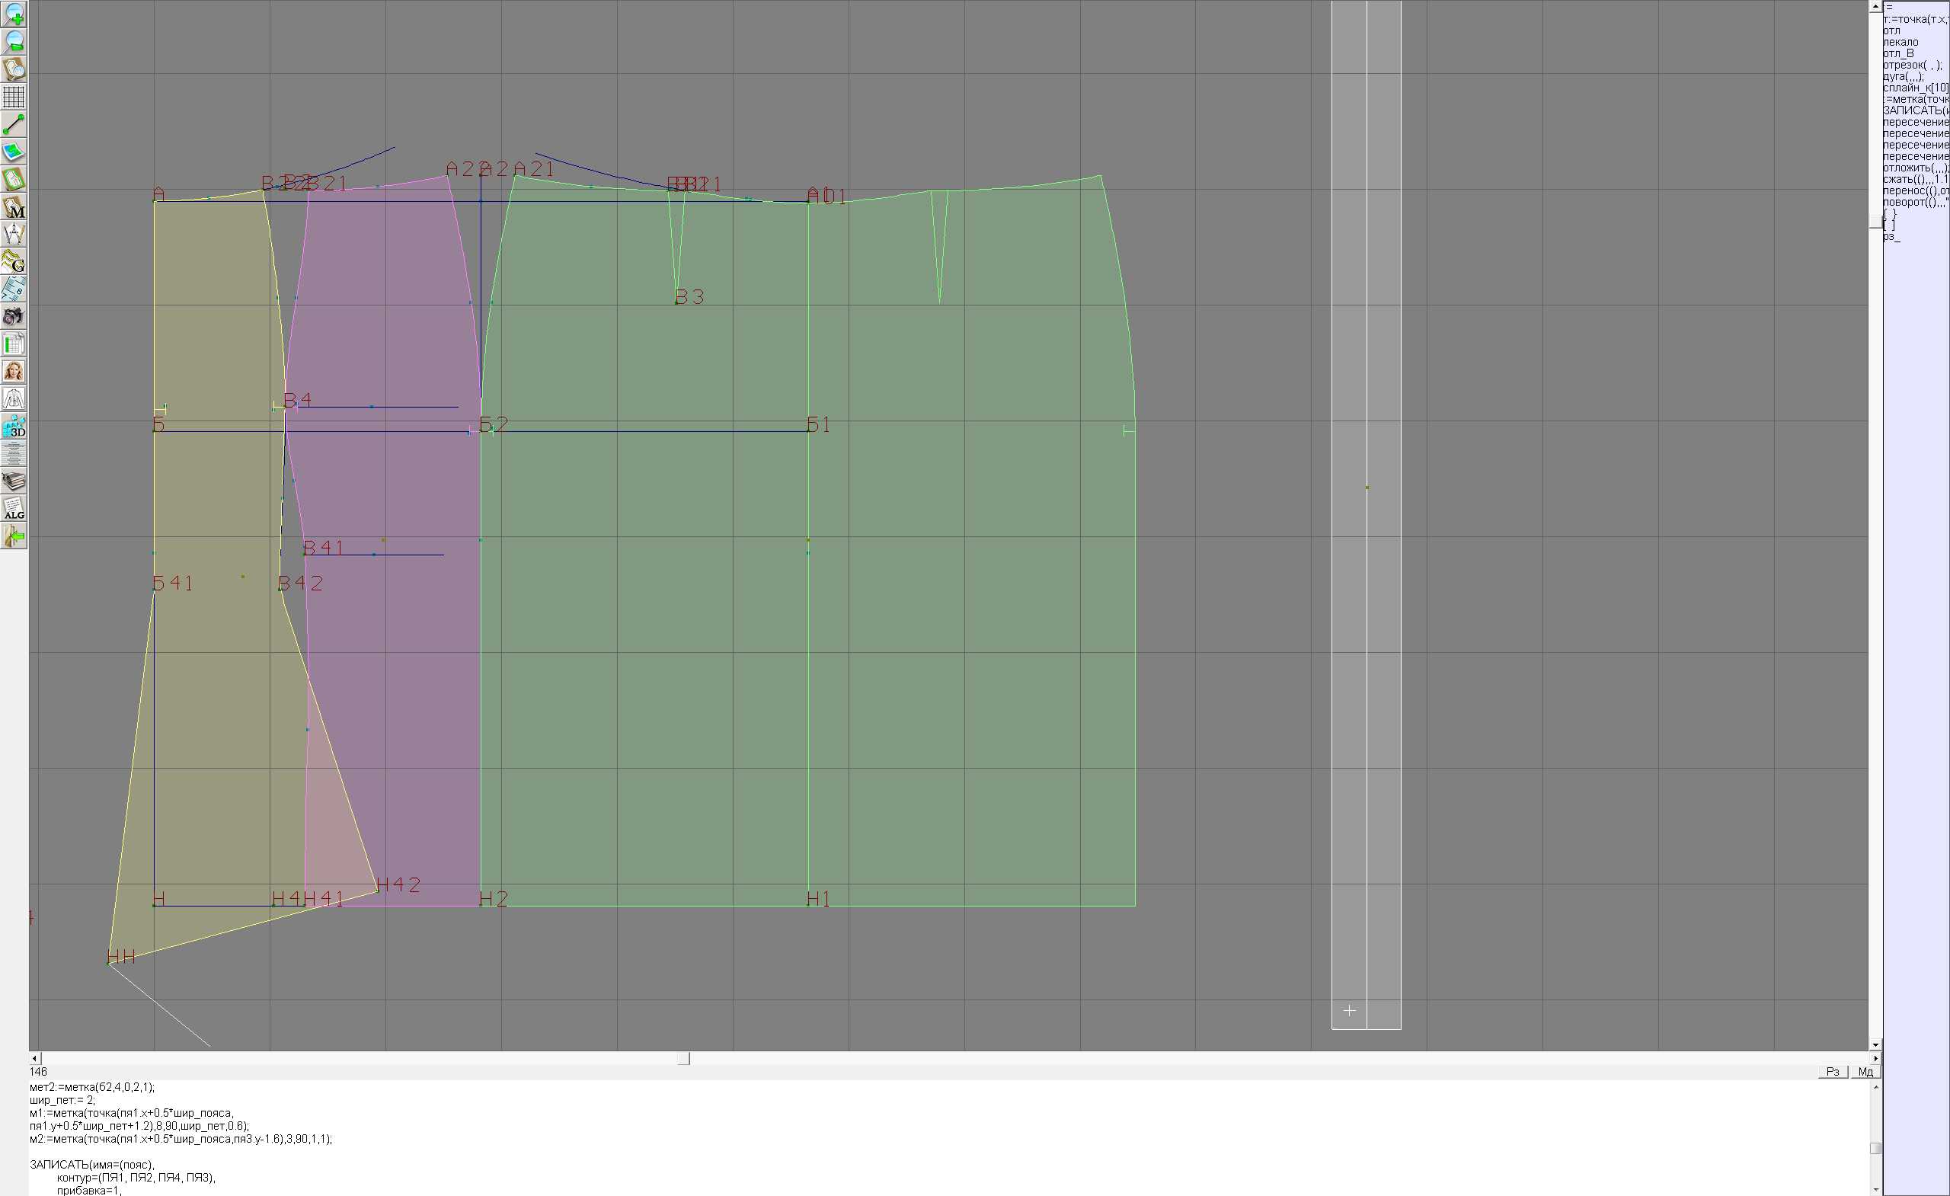Open the ALG algorithm icon
The width and height of the screenshot is (1950, 1196).
tap(14, 508)
